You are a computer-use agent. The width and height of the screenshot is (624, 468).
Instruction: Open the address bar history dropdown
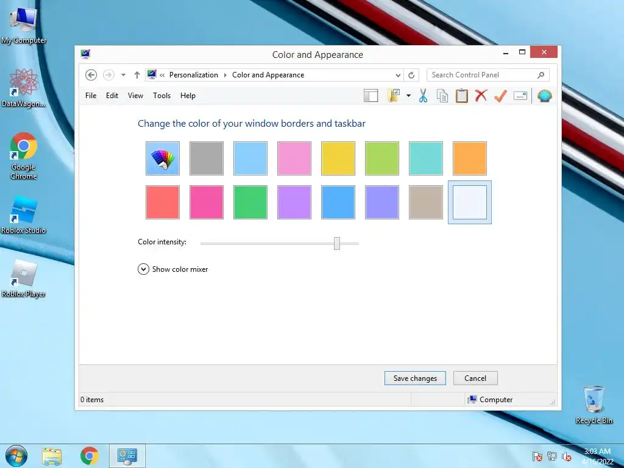pos(398,75)
